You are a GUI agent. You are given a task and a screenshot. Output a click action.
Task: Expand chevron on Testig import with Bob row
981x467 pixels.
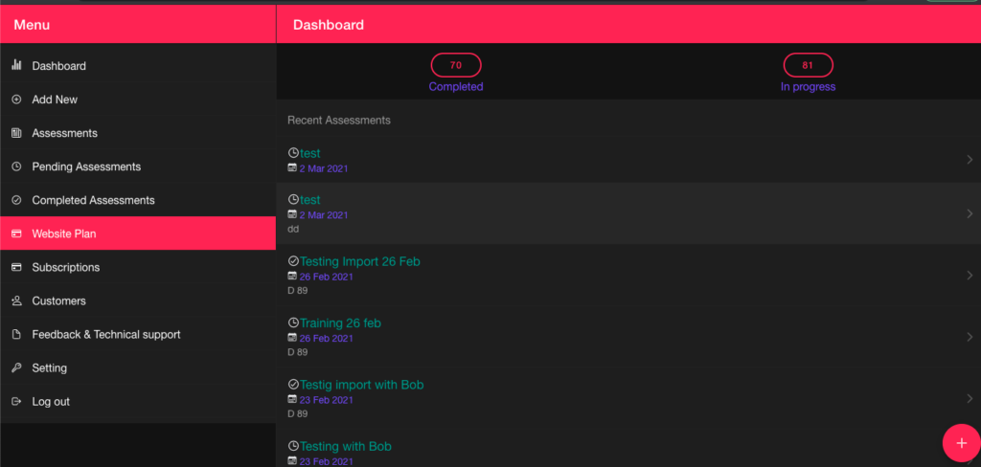click(x=970, y=398)
